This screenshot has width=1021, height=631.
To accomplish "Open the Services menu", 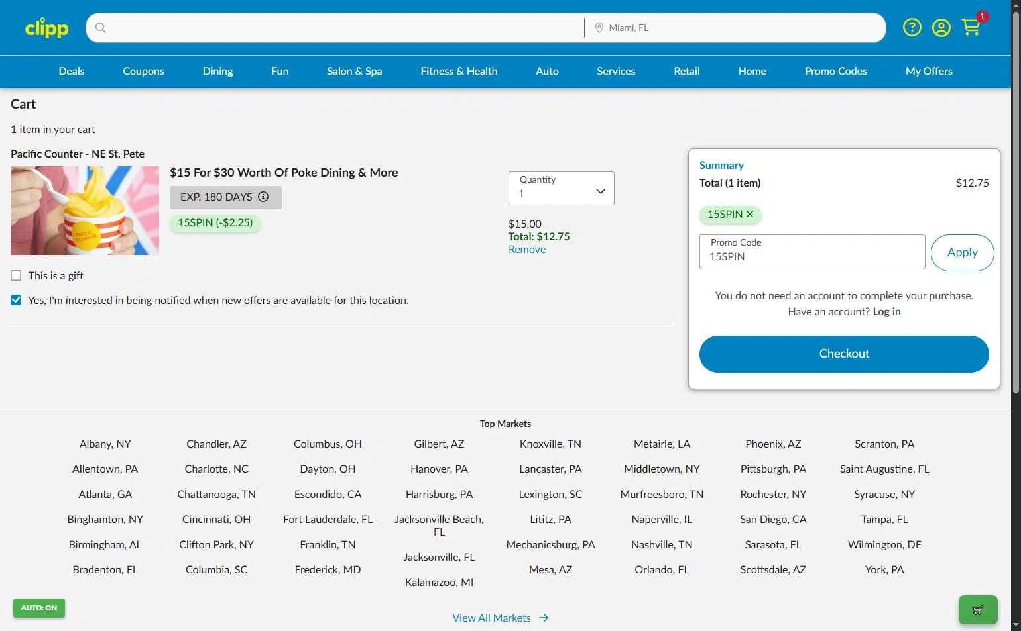I will click(616, 71).
